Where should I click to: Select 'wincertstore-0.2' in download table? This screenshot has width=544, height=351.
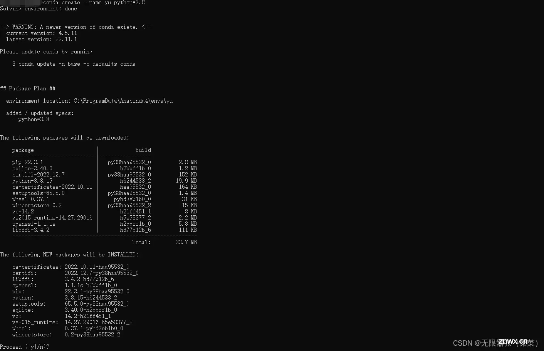pos(37,205)
